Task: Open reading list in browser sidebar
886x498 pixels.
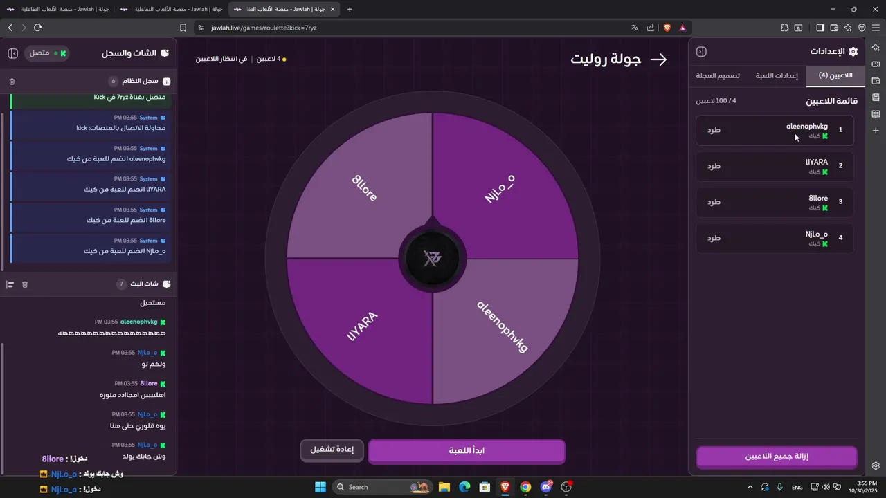Action: point(876,113)
